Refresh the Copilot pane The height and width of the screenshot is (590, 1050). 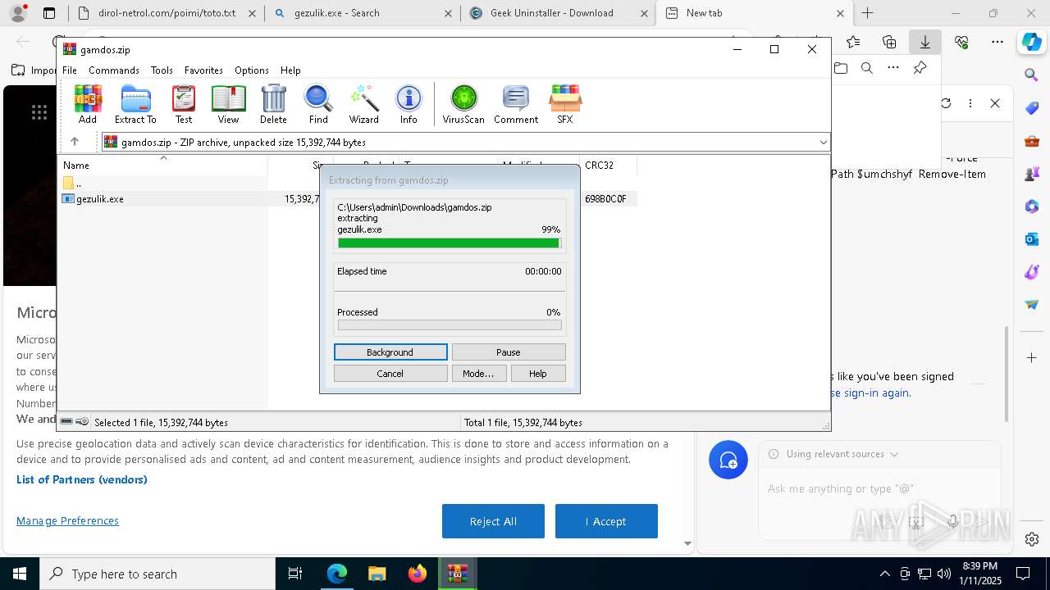[x=946, y=103]
